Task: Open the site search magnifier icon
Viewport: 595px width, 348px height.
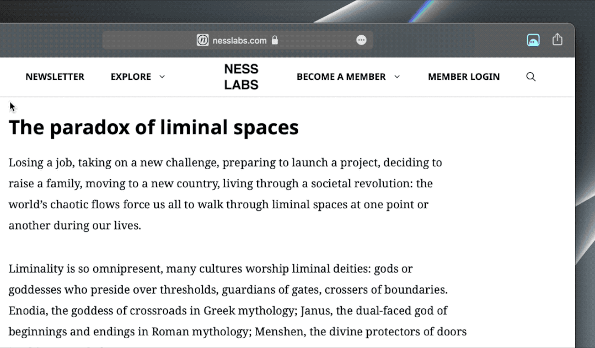Action: click(x=530, y=77)
